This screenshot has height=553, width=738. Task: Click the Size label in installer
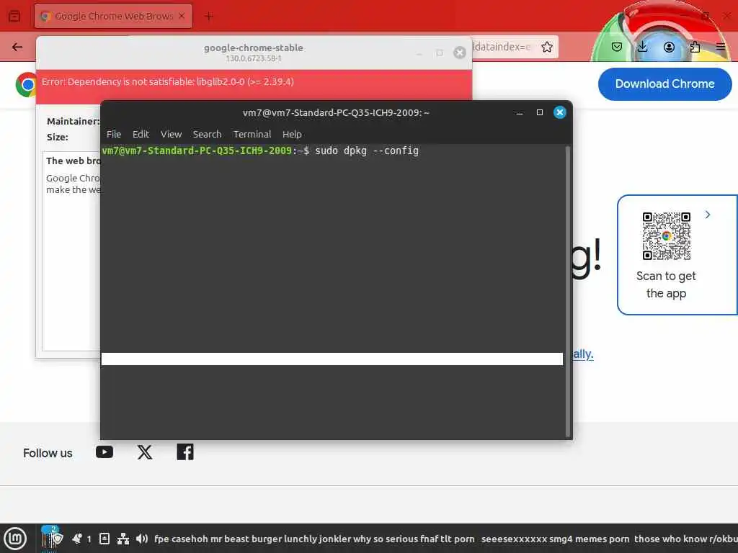(58, 138)
